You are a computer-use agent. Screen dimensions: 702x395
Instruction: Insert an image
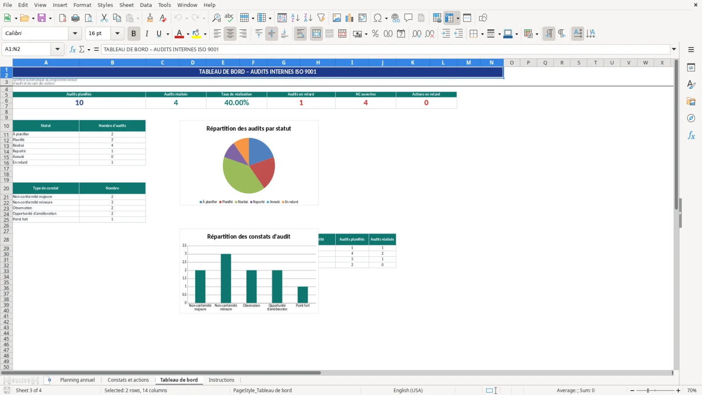click(x=337, y=18)
